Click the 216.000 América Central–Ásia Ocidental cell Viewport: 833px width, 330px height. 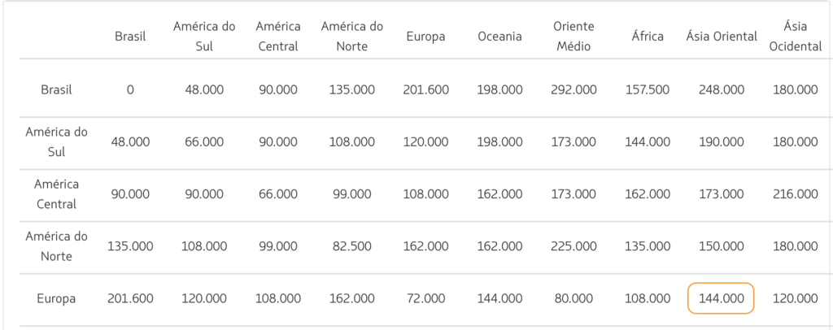(x=796, y=194)
